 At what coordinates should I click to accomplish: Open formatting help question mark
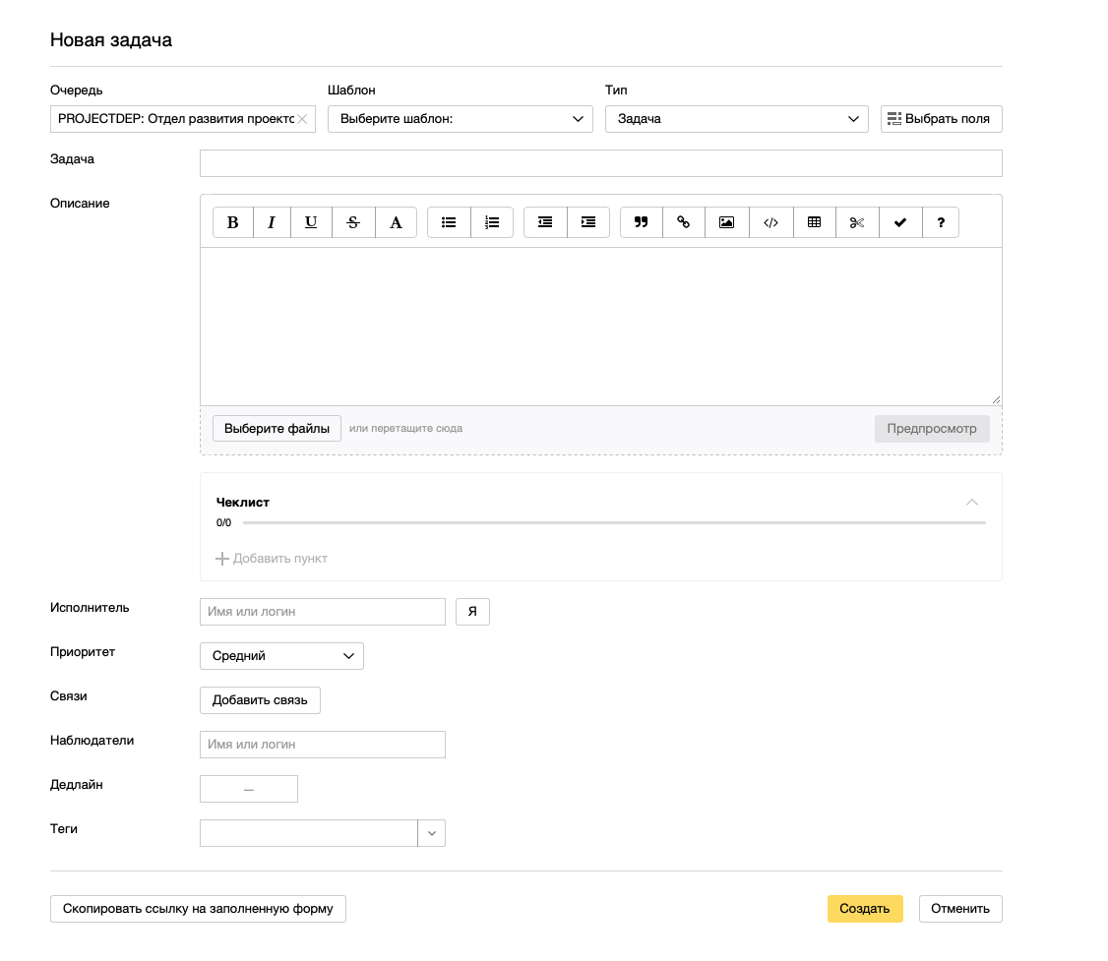(941, 222)
